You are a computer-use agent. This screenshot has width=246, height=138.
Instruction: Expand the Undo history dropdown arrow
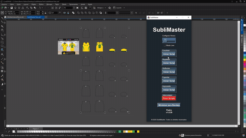42,8
